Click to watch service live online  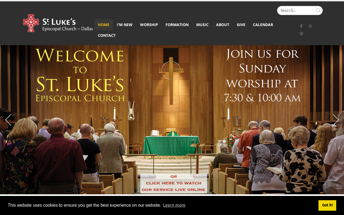(174, 183)
